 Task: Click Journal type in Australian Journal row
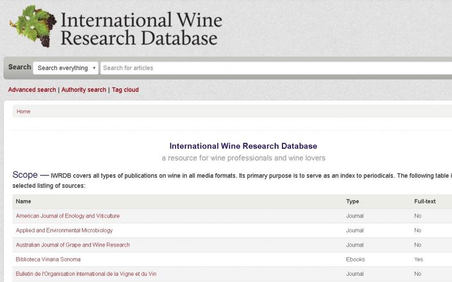(x=355, y=245)
